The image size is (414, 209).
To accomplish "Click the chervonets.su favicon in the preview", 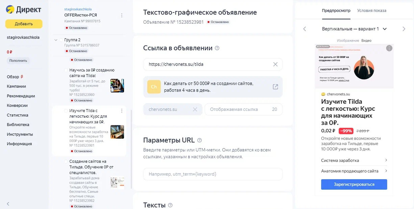I will point(323,94).
